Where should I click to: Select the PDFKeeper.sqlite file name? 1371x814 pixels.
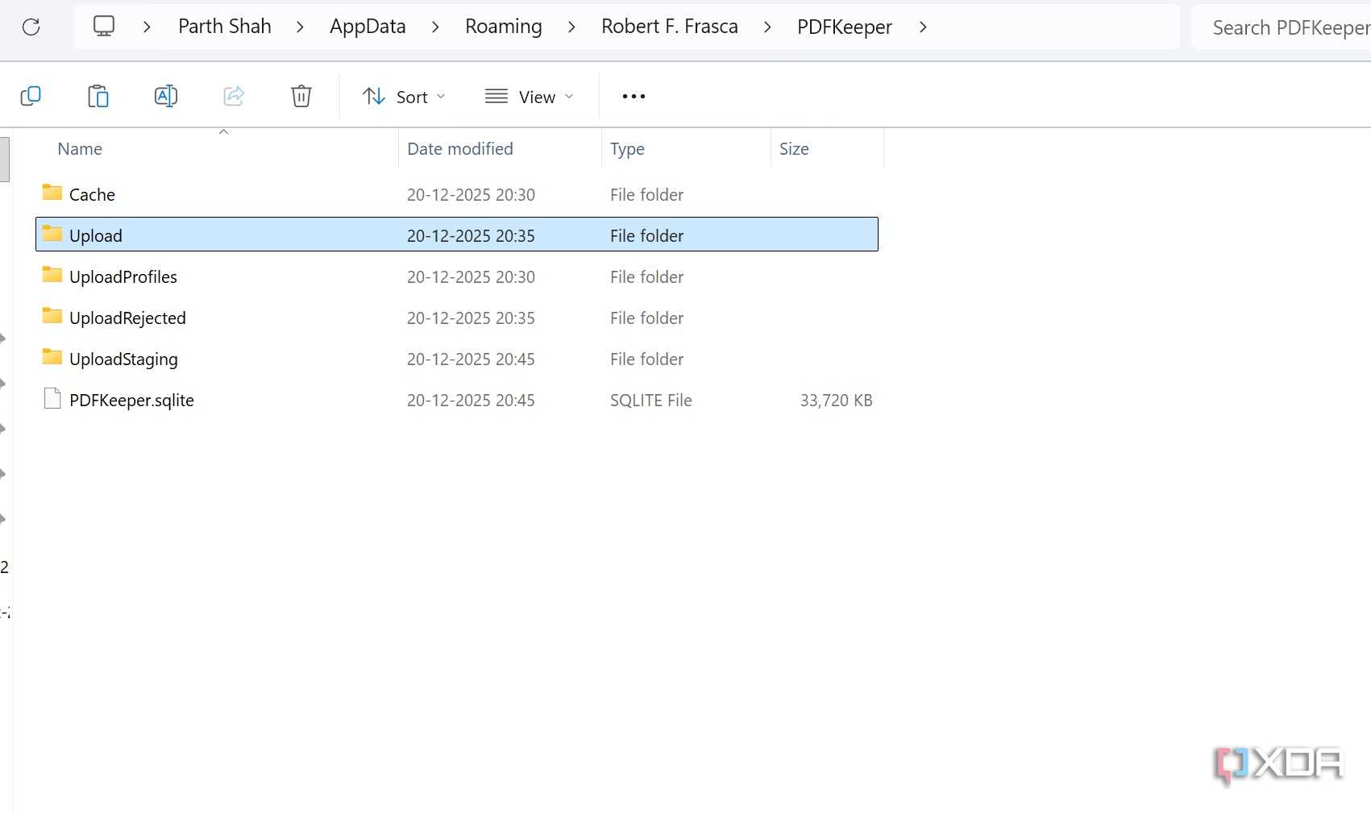(131, 401)
